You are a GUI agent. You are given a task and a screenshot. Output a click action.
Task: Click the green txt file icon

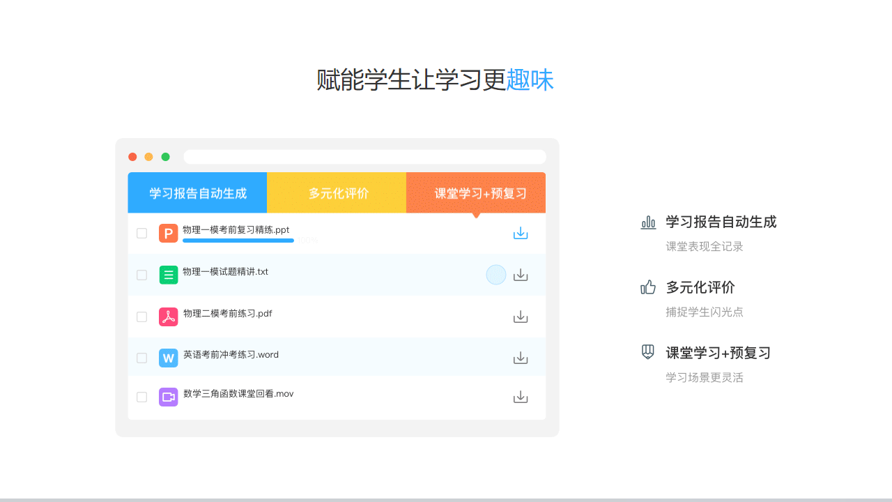168,275
